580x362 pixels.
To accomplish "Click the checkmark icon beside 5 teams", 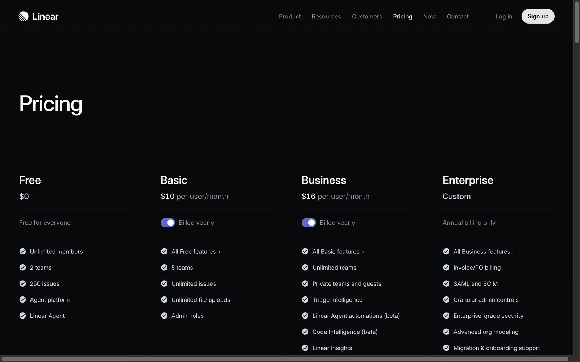I will click(164, 268).
